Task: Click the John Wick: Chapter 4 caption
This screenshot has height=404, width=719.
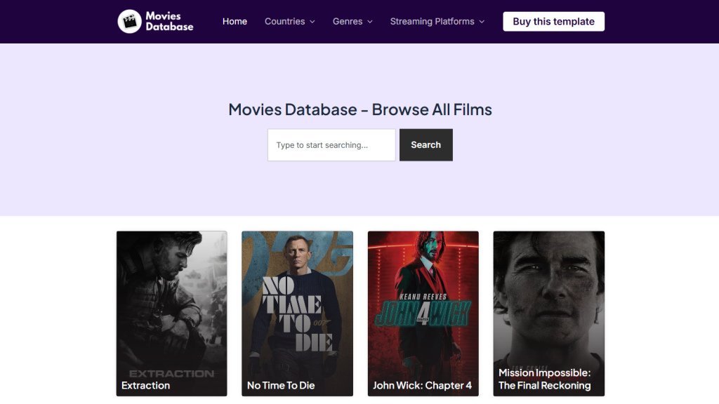Action: click(422, 385)
